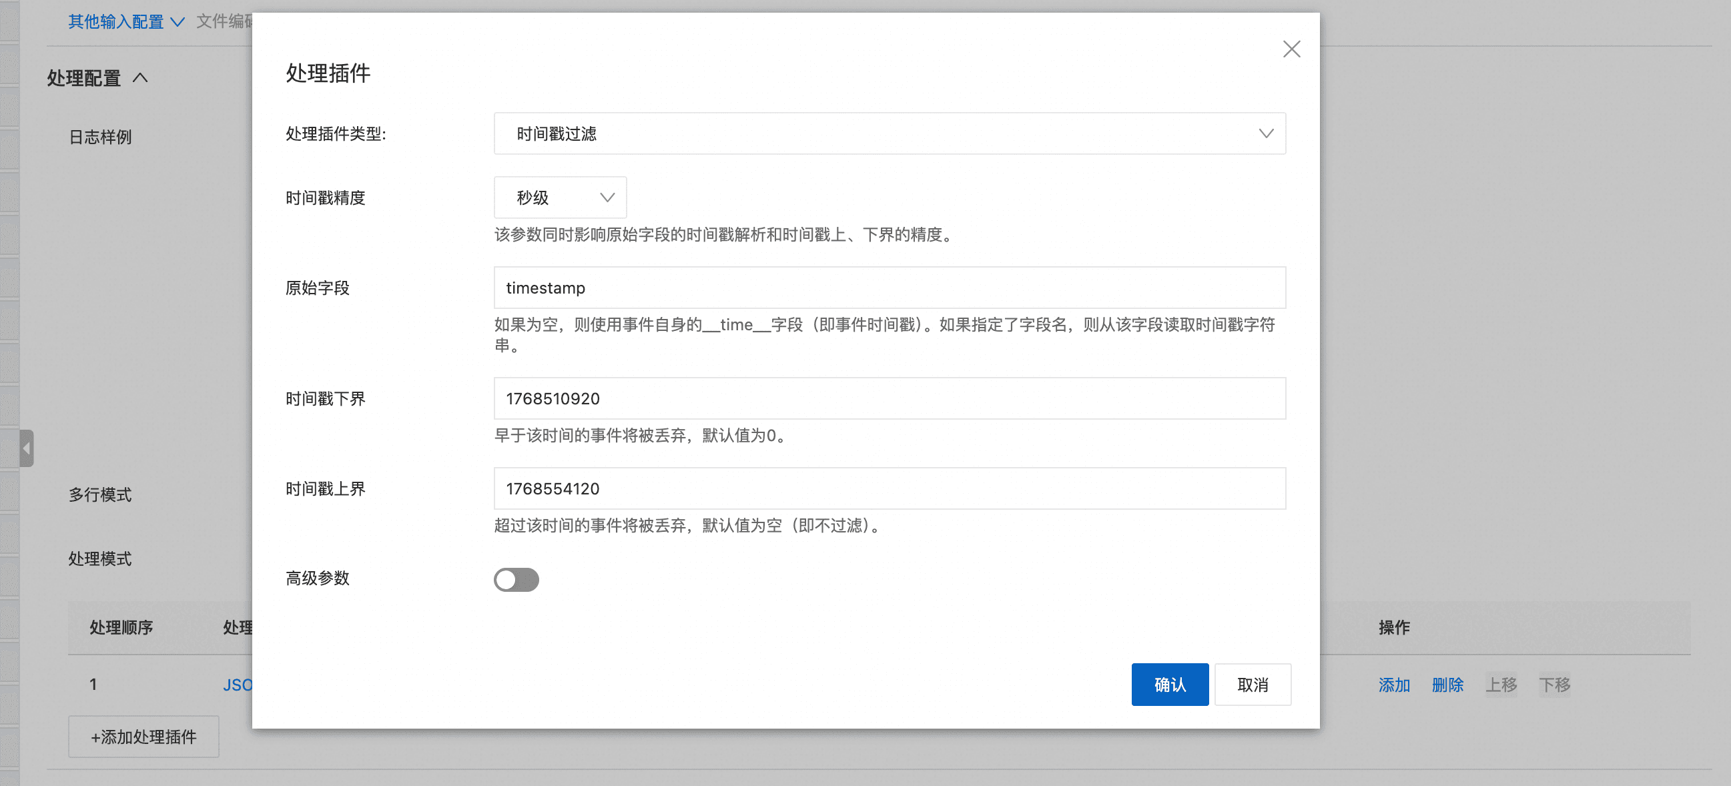Click the 添加 link in operations
This screenshot has width=1731, height=786.
pyautogui.click(x=1393, y=685)
